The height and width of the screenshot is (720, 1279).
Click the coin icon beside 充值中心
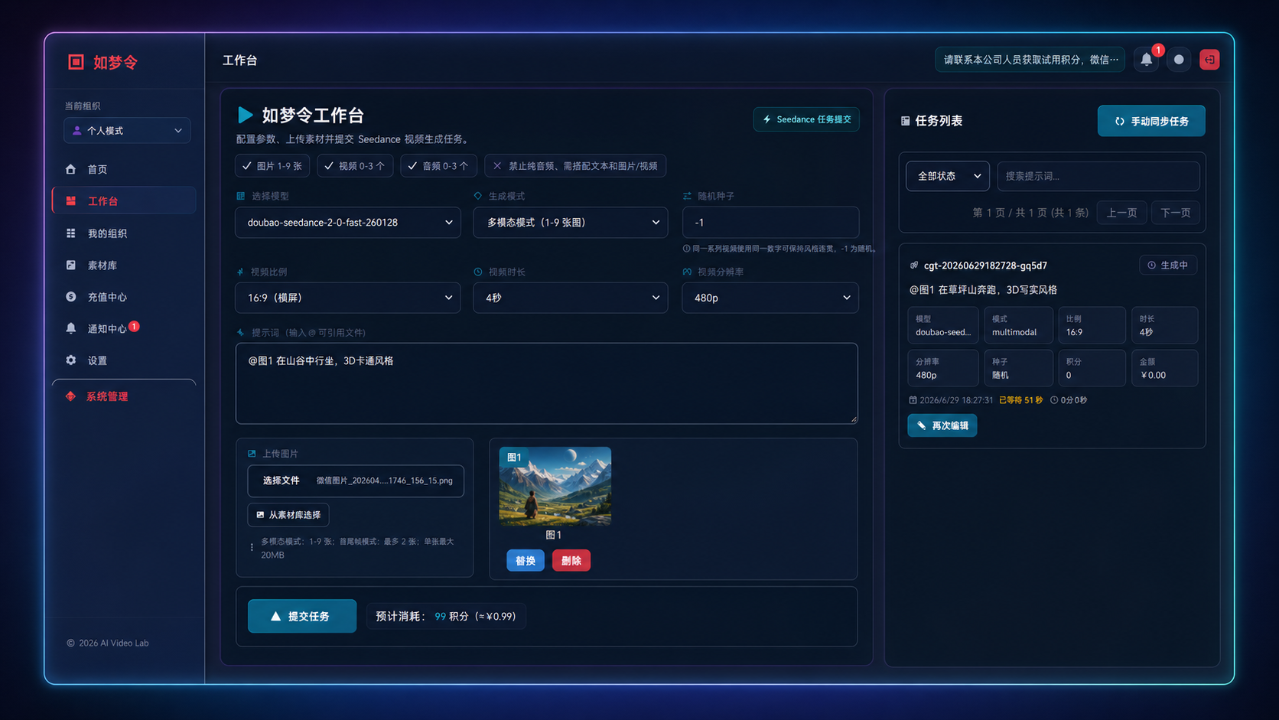point(70,297)
